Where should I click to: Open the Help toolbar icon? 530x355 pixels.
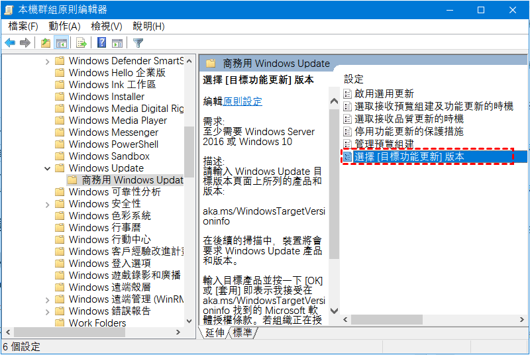point(101,42)
